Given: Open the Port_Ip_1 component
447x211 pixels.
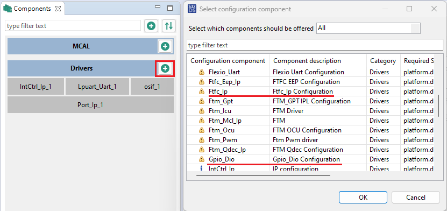Looking at the screenshot, I should coord(90,104).
